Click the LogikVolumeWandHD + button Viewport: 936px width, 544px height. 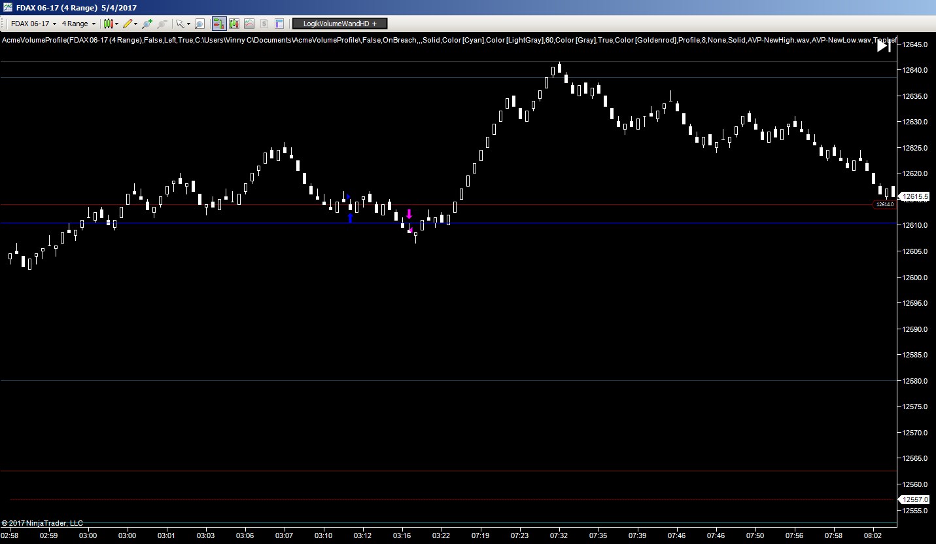[x=339, y=24]
